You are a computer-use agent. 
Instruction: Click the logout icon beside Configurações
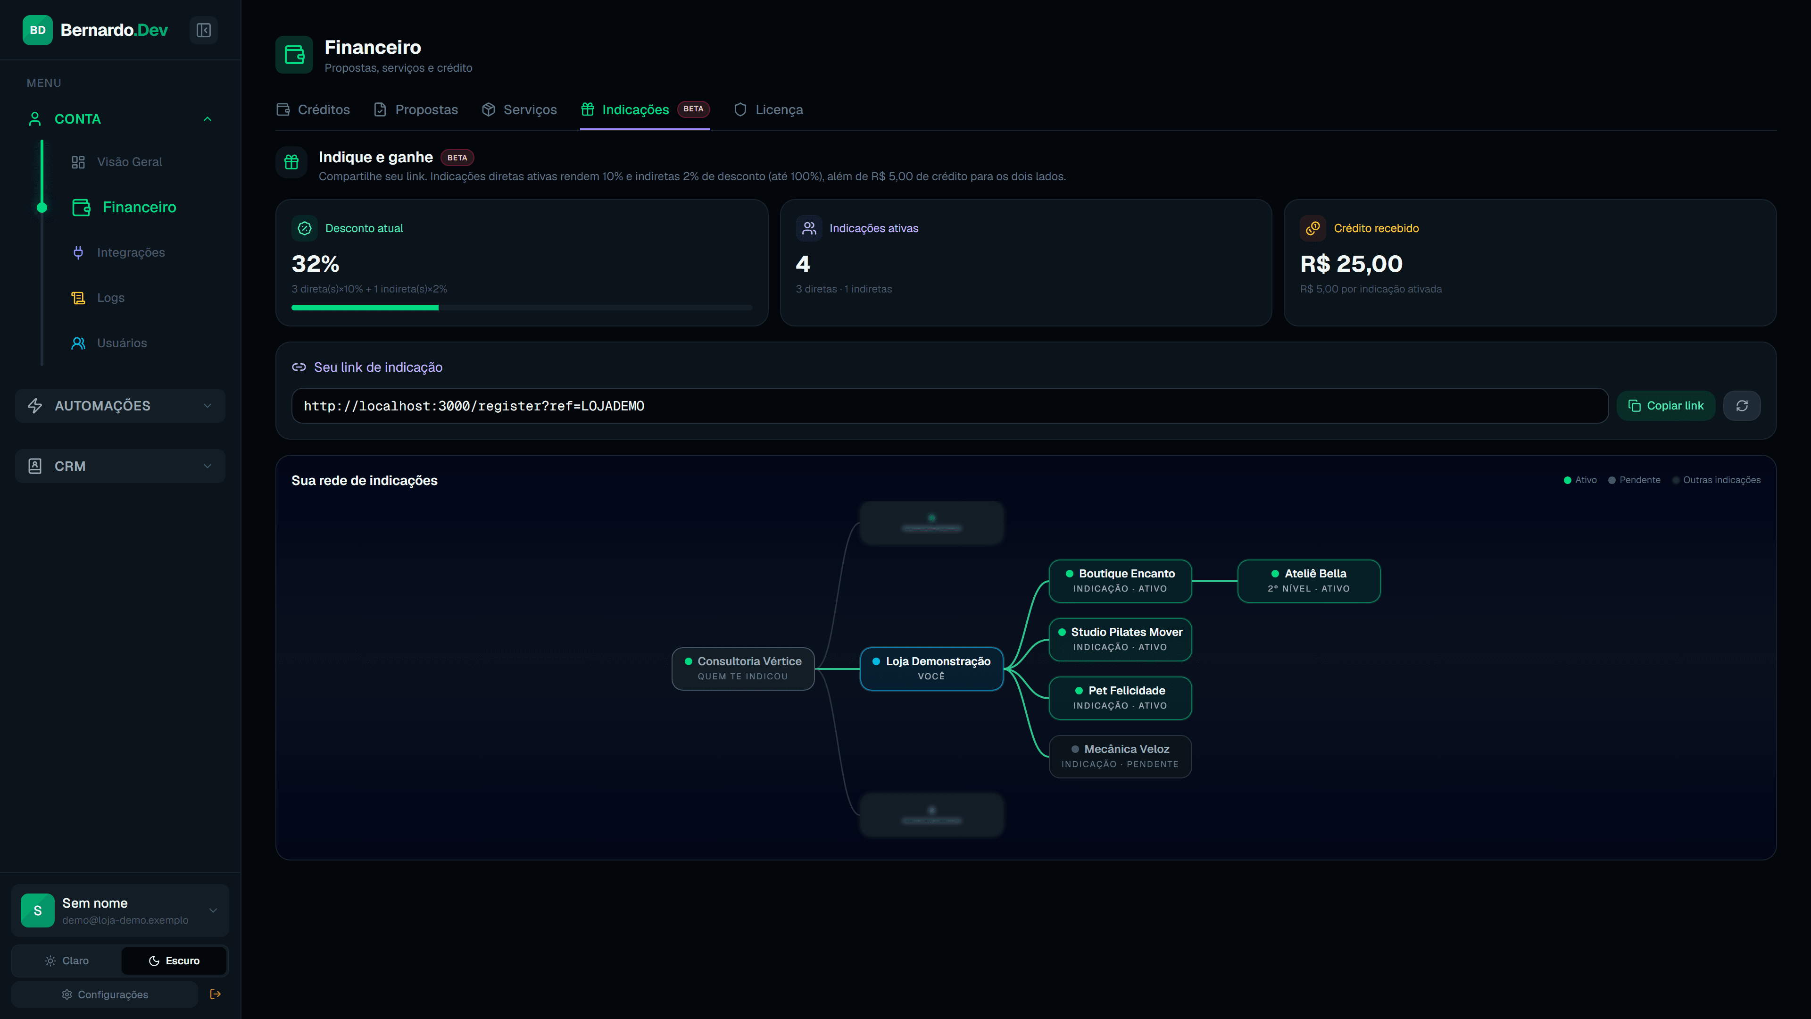215,994
